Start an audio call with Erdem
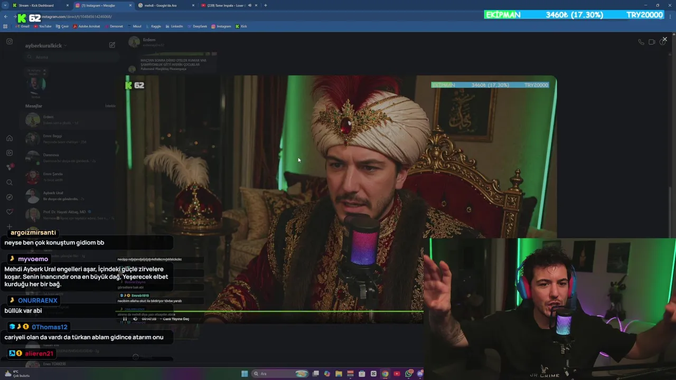The height and width of the screenshot is (380, 676). tap(641, 42)
